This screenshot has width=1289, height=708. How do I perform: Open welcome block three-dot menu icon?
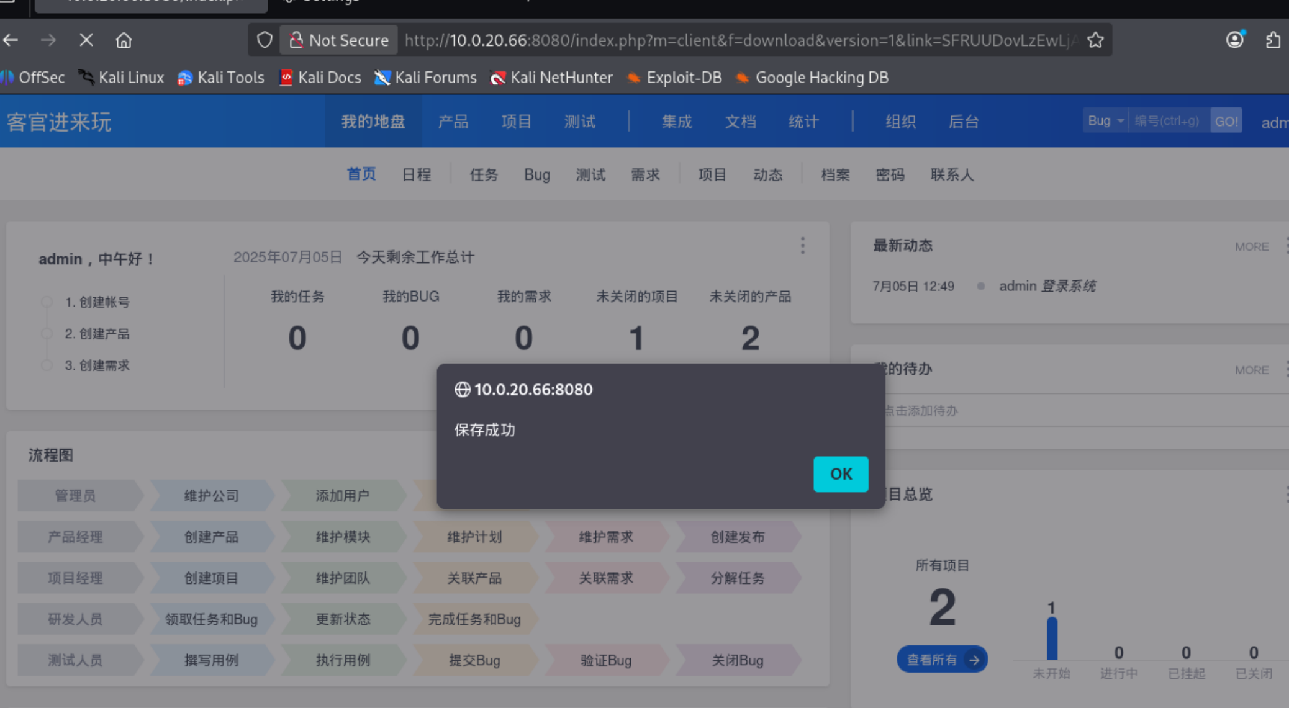coord(803,246)
